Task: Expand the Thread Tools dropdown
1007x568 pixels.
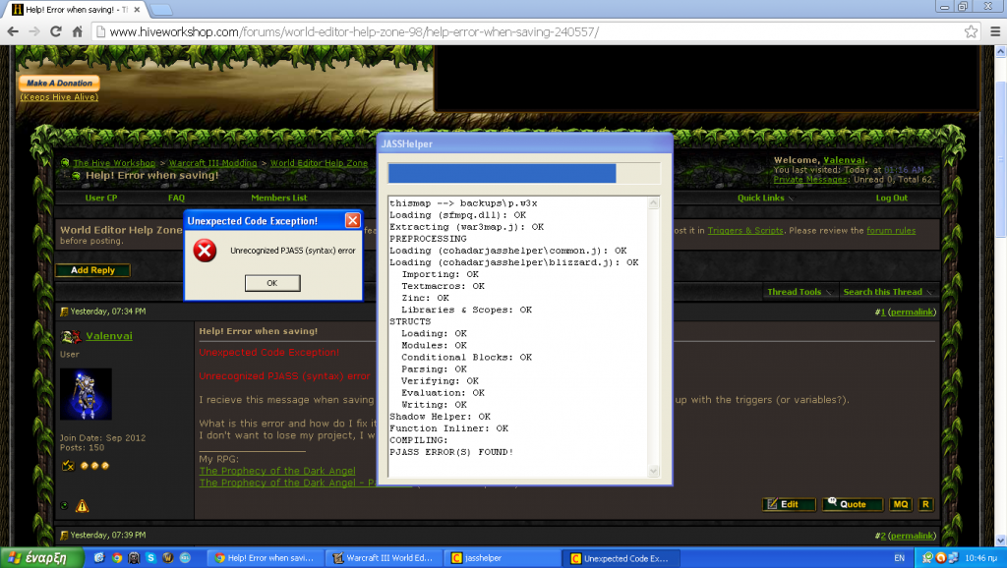Action: [x=799, y=292]
